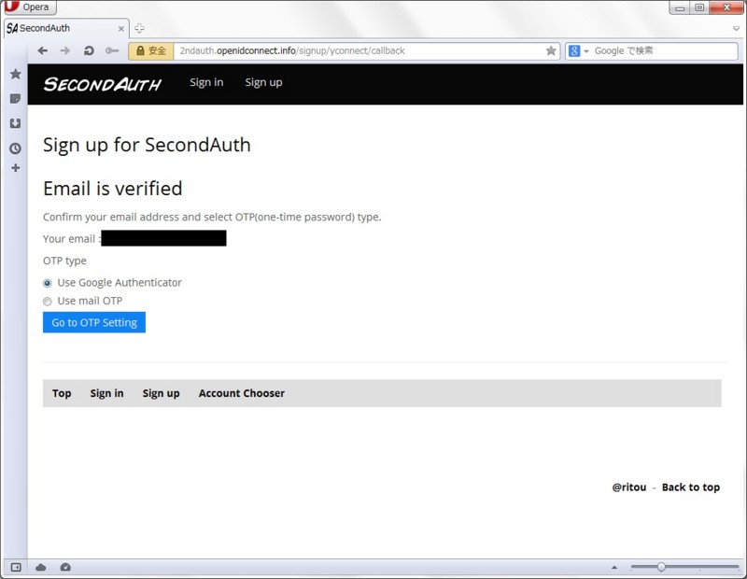The width and height of the screenshot is (747, 579).
Task: Select Use Google Authenticator radio button
Action: pyautogui.click(x=48, y=283)
